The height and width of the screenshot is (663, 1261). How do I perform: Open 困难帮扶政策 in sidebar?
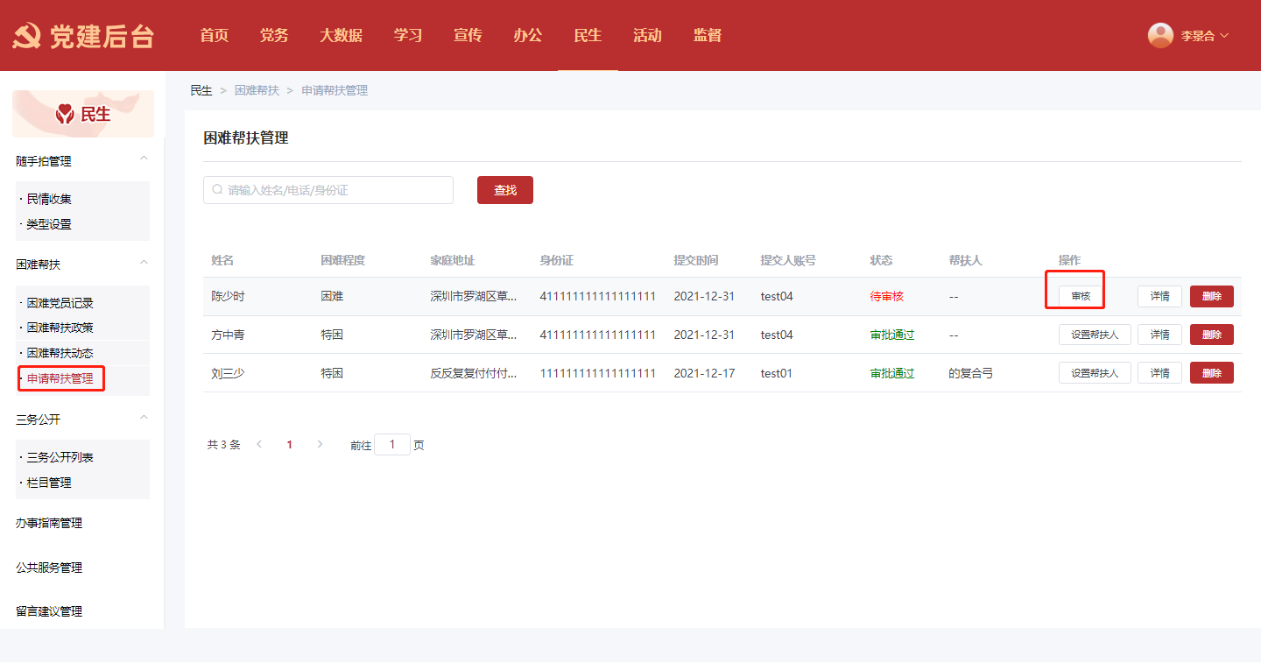click(x=60, y=328)
